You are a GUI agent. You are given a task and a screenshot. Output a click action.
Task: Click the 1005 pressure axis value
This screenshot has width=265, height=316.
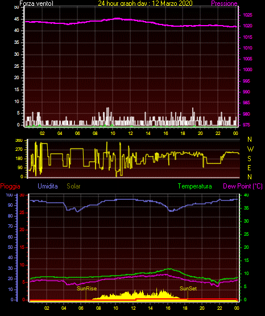[x=247, y=59]
